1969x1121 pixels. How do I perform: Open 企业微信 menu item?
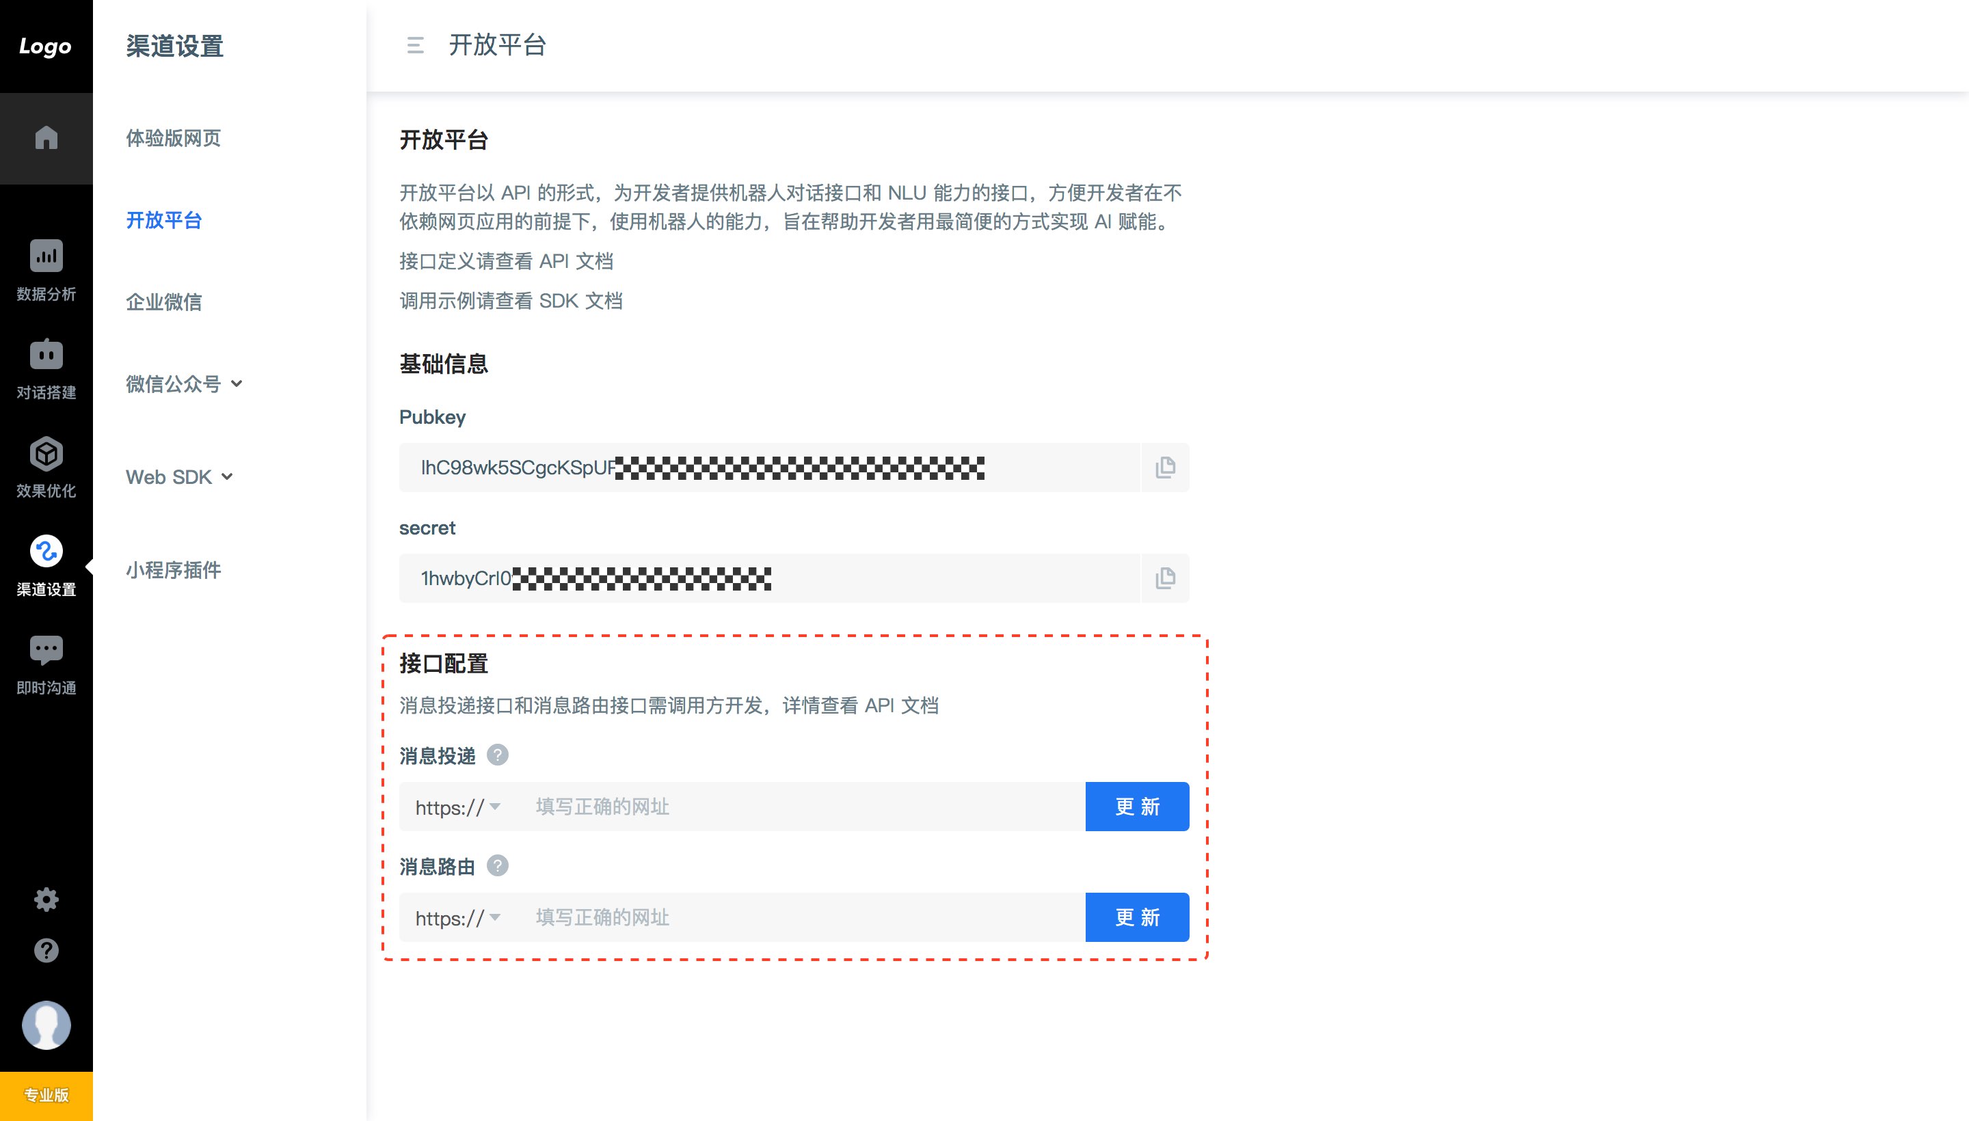coord(164,302)
